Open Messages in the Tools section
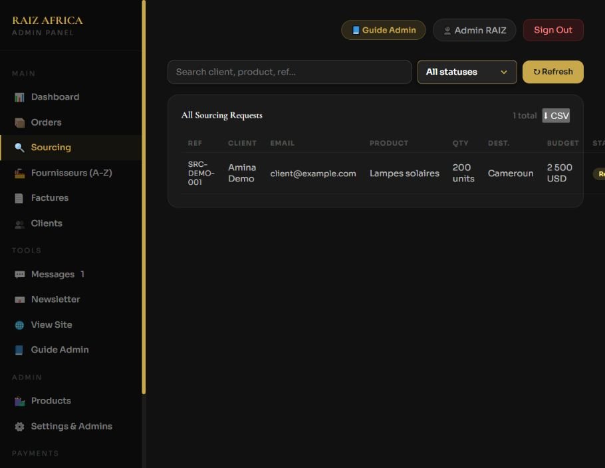The image size is (605, 468). (71, 275)
